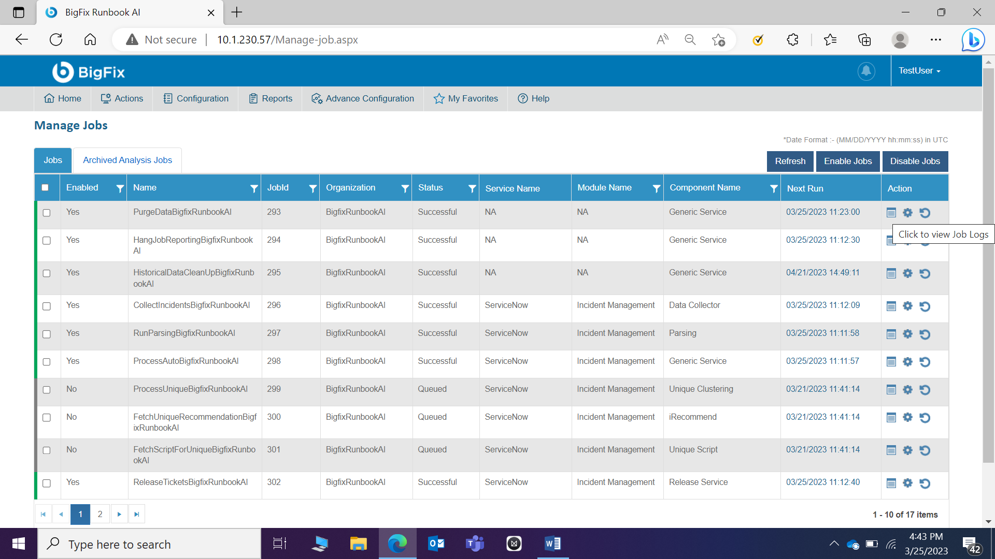The image size is (995, 559).
Task: Tick checkbox for PurgeDataBigfixRunbookAI job
Action: [47, 213]
